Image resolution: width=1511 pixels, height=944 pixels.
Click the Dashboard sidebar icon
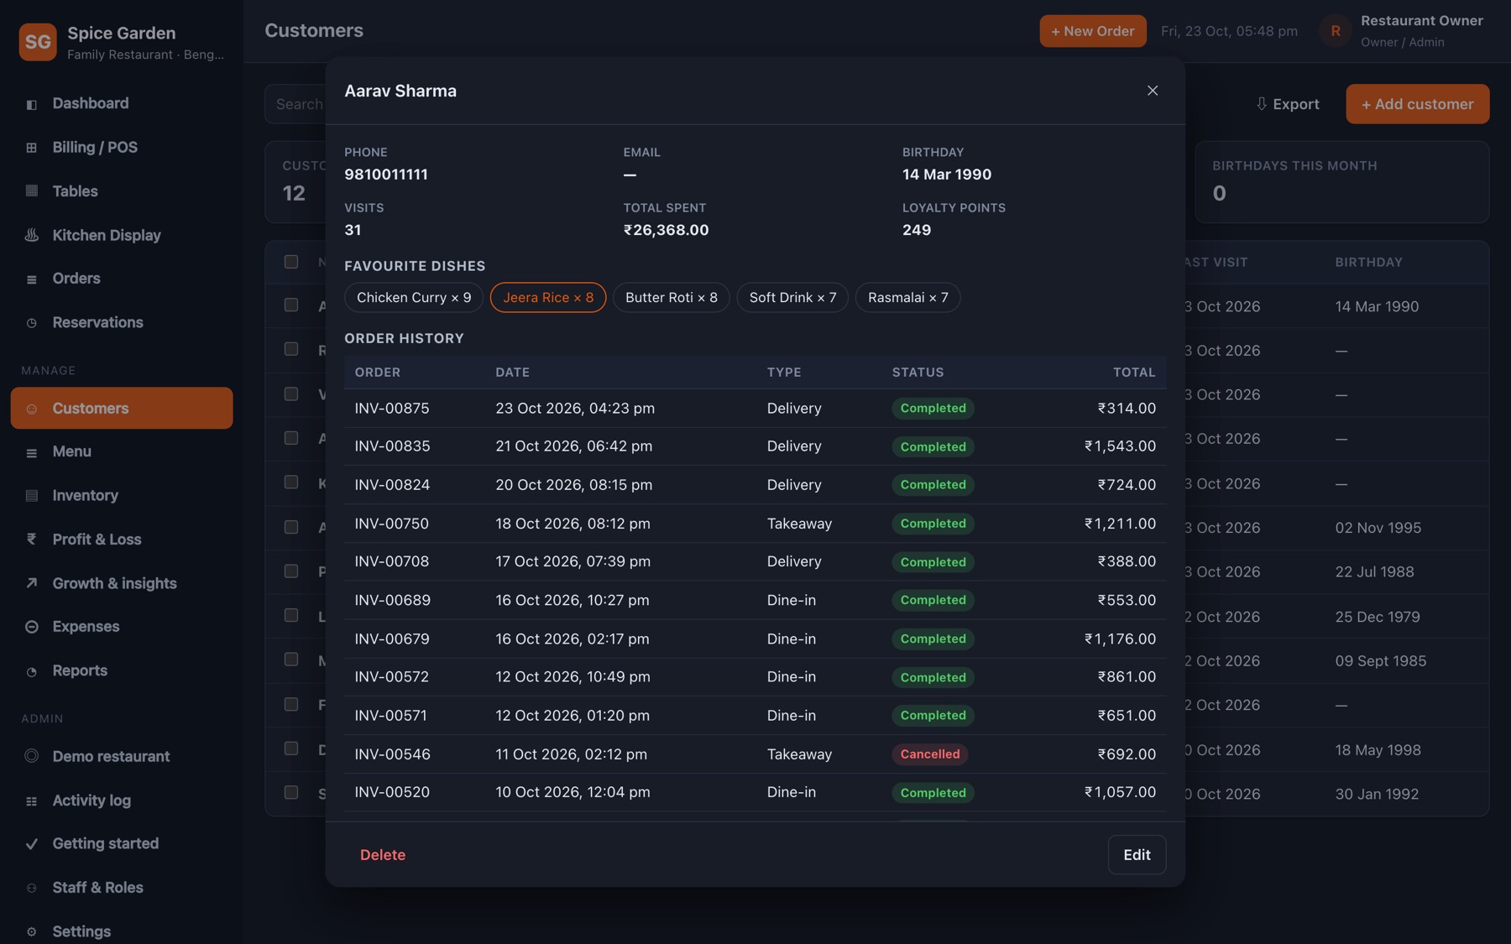[x=31, y=104]
